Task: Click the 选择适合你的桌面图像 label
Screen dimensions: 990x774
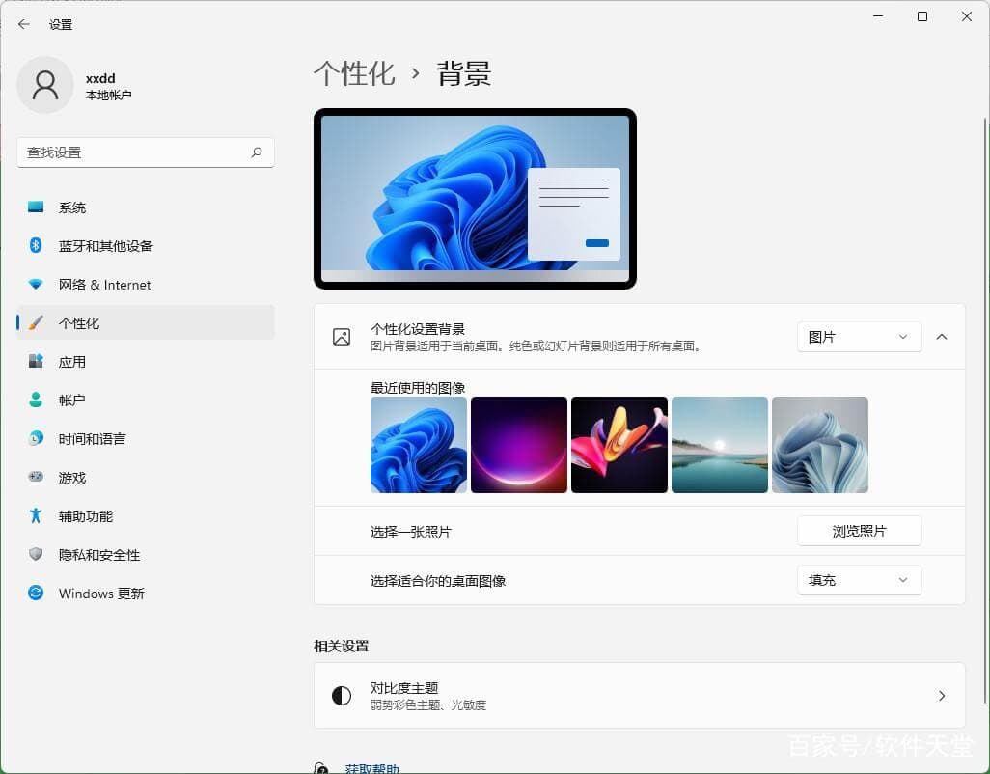Action: tap(437, 580)
